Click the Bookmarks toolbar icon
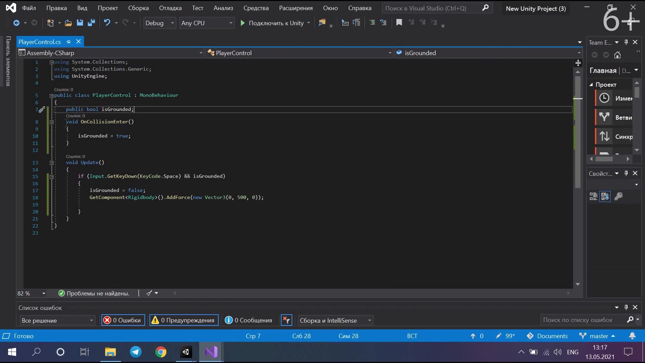 [x=399, y=23]
